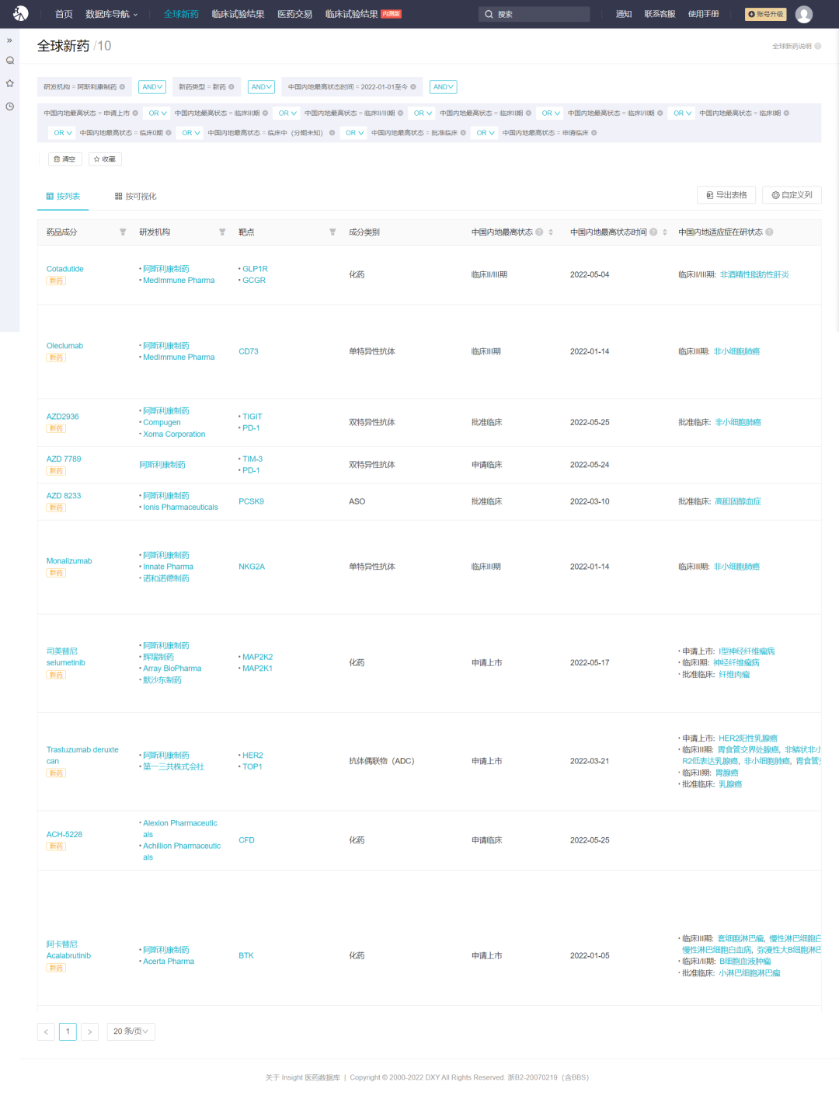Open ACH-5228 drug link
839x1096 pixels.
click(x=64, y=835)
